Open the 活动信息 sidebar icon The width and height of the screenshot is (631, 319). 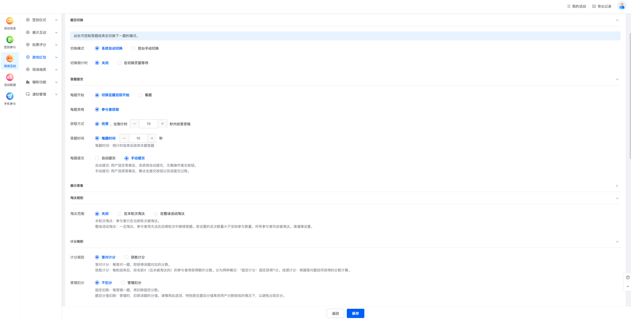click(10, 21)
